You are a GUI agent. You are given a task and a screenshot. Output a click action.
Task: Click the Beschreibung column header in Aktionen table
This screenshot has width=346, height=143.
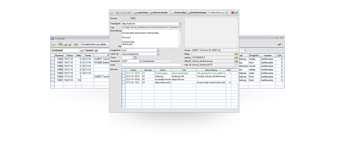[x=211, y=70]
